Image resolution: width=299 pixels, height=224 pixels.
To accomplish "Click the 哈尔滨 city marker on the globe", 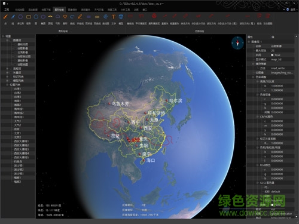I will [167, 100].
